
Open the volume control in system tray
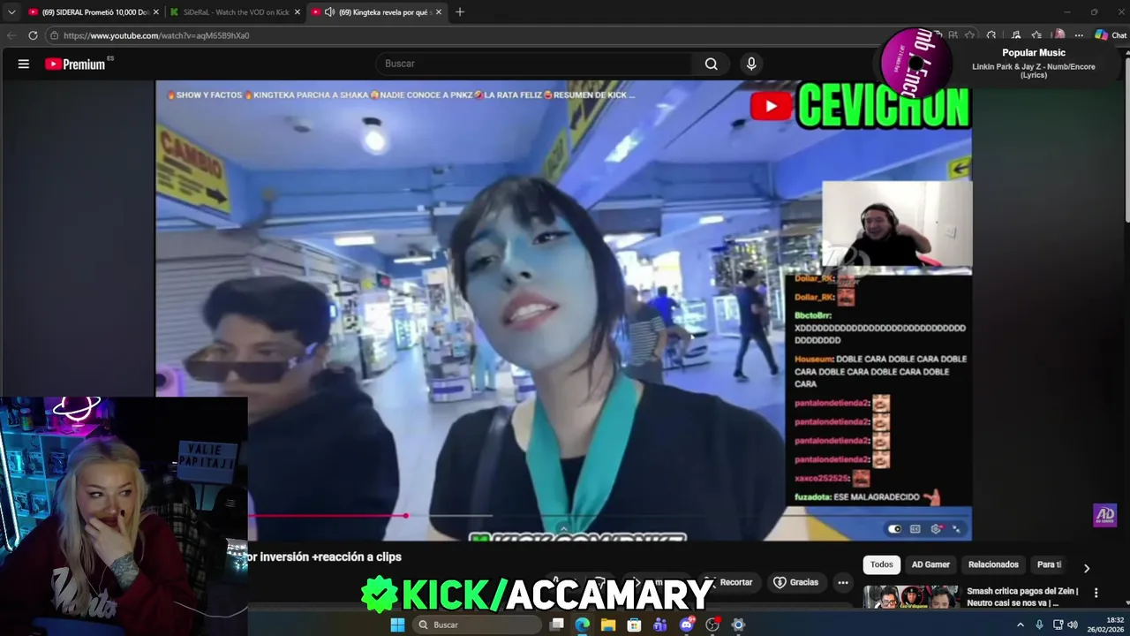(1073, 625)
